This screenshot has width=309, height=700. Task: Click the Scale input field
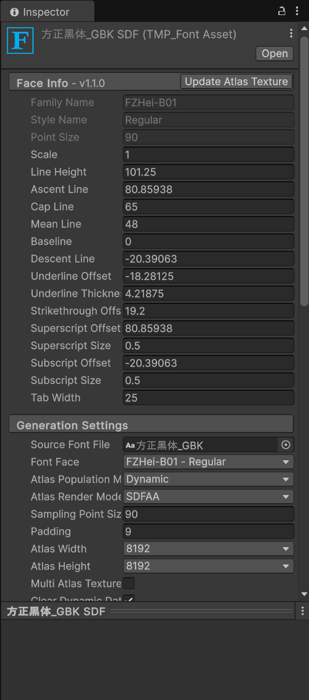209,155
